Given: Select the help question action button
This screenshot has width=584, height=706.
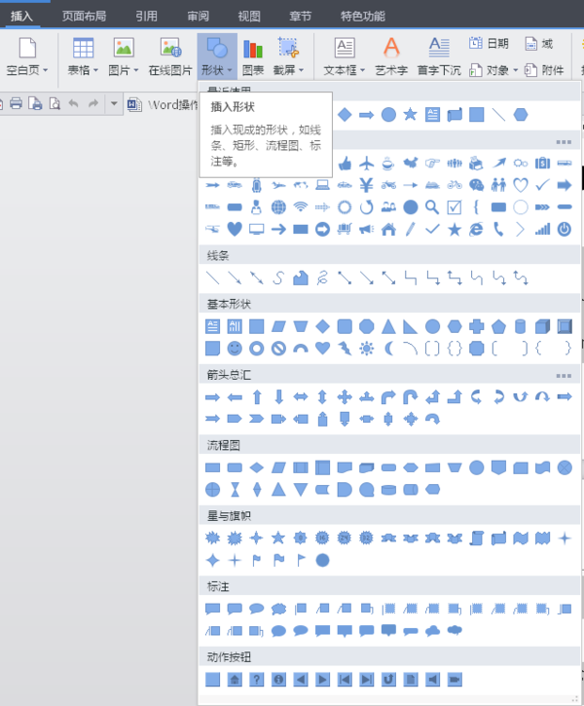Looking at the screenshot, I should [256, 680].
